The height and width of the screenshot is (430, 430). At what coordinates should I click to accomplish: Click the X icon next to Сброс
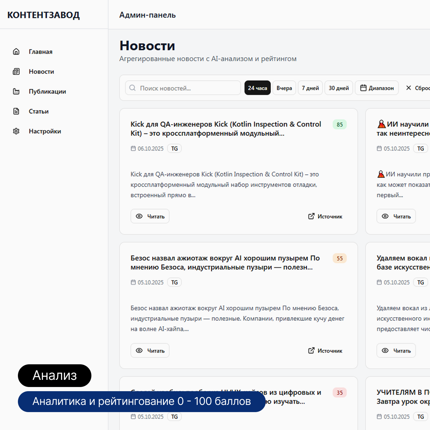(408, 88)
